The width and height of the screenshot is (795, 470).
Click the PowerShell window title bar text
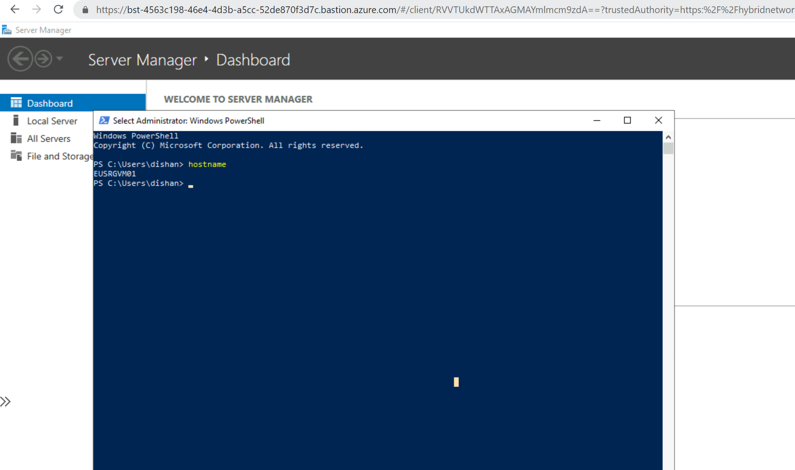coord(188,120)
